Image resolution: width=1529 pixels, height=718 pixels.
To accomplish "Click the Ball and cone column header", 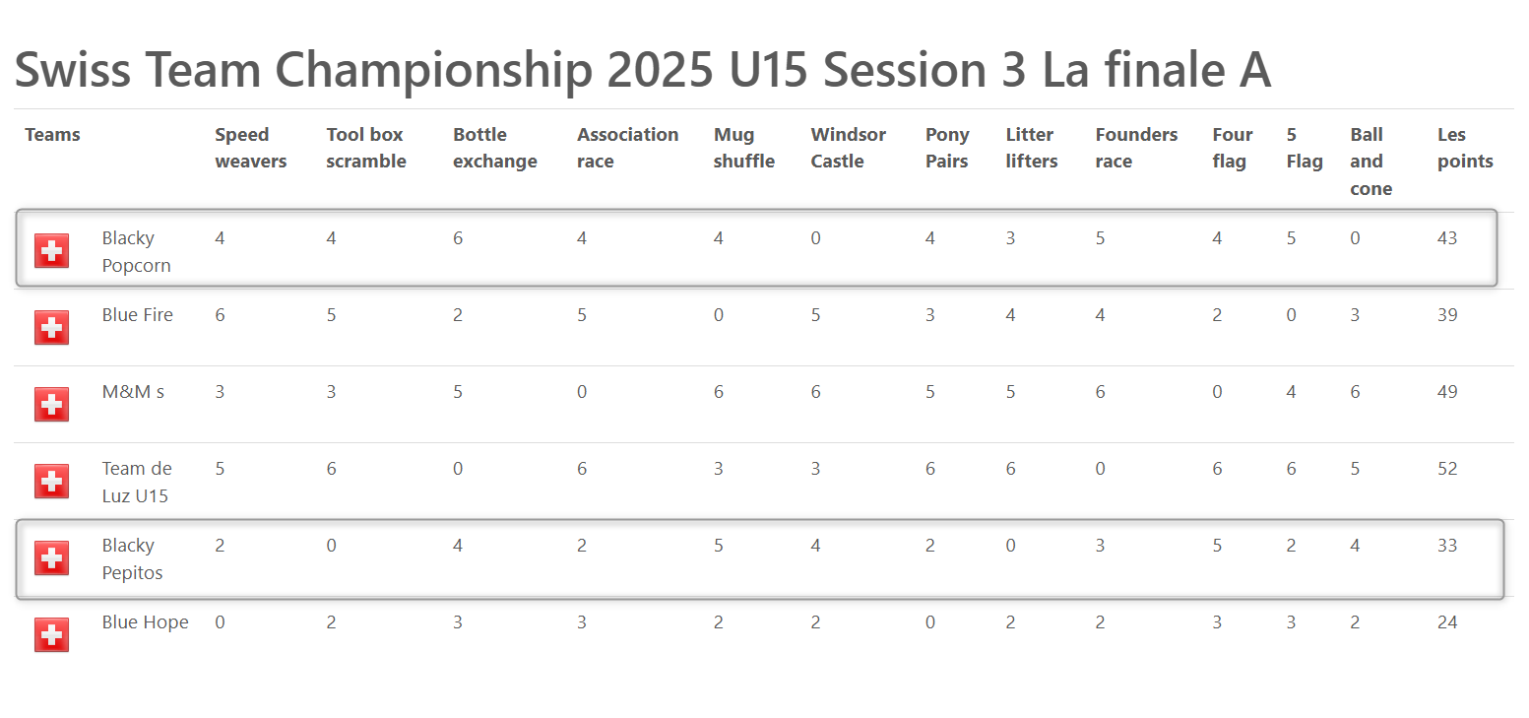I will [x=1370, y=162].
